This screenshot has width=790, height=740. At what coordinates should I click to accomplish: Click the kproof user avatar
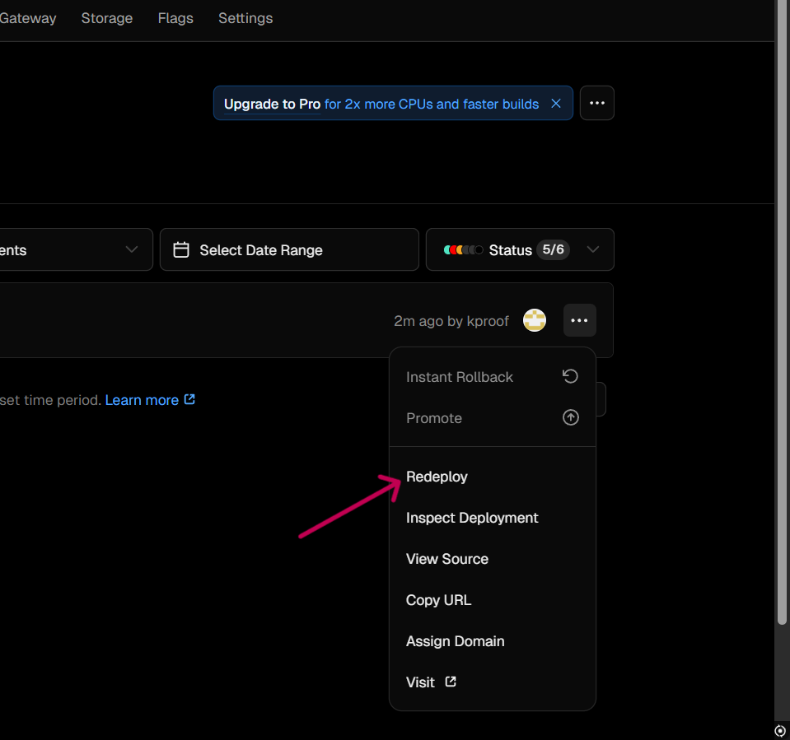535,320
